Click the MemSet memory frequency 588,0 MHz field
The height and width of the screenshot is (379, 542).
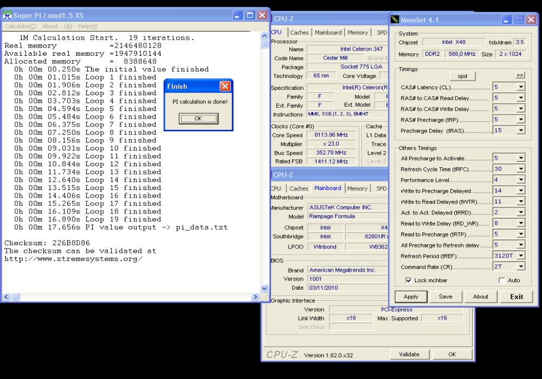pyautogui.click(x=462, y=54)
